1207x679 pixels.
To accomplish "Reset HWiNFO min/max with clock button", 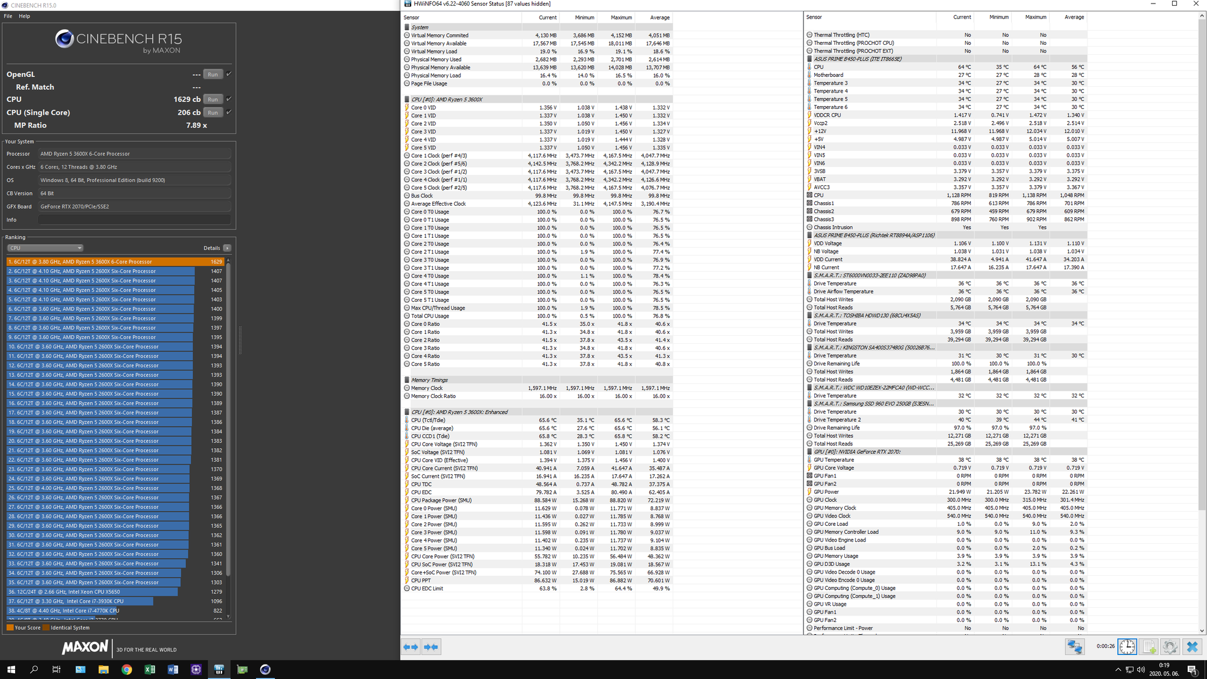I will click(1127, 647).
